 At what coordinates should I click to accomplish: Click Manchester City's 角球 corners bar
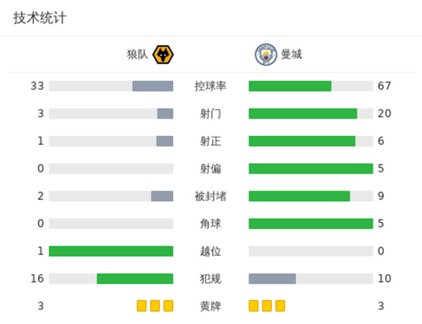coord(311,223)
